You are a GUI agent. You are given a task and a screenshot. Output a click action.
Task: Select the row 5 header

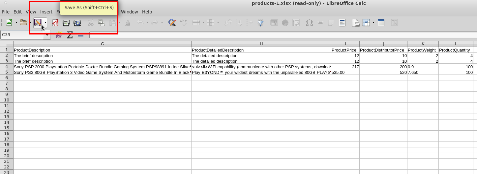point(7,72)
